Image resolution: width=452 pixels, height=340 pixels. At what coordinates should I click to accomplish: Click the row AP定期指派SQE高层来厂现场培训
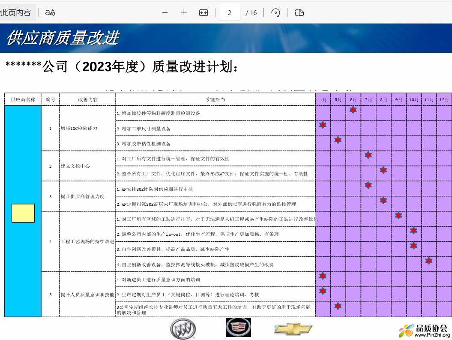pyautogui.click(x=216, y=204)
